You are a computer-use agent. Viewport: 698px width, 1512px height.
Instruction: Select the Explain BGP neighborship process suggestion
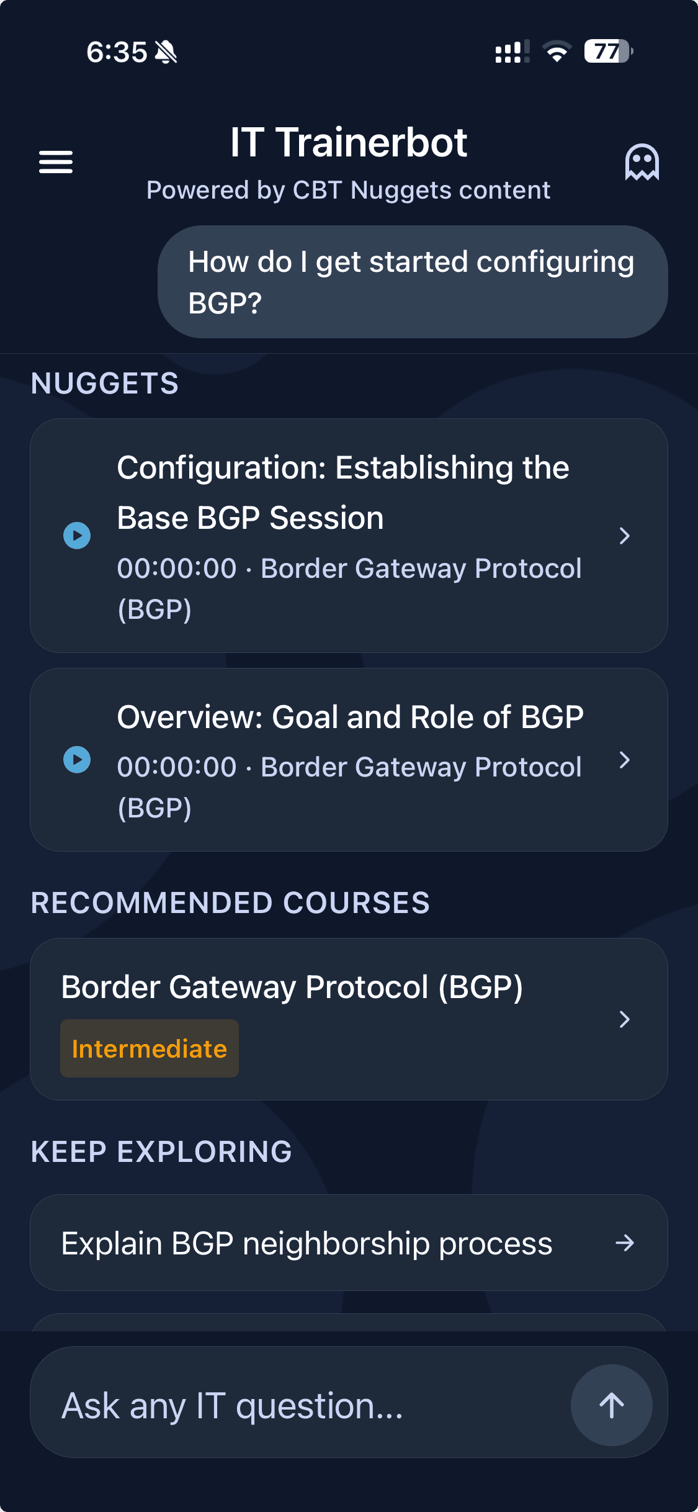coord(306,1243)
